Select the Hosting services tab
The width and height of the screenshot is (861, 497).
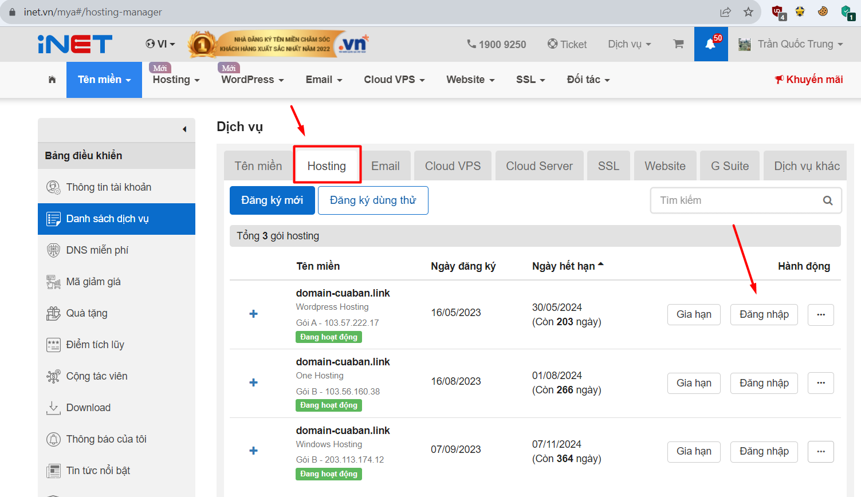click(x=327, y=165)
